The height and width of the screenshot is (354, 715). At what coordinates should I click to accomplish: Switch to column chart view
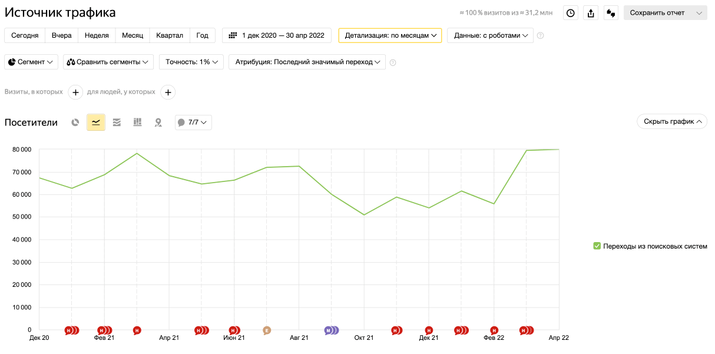[x=137, y=123]
